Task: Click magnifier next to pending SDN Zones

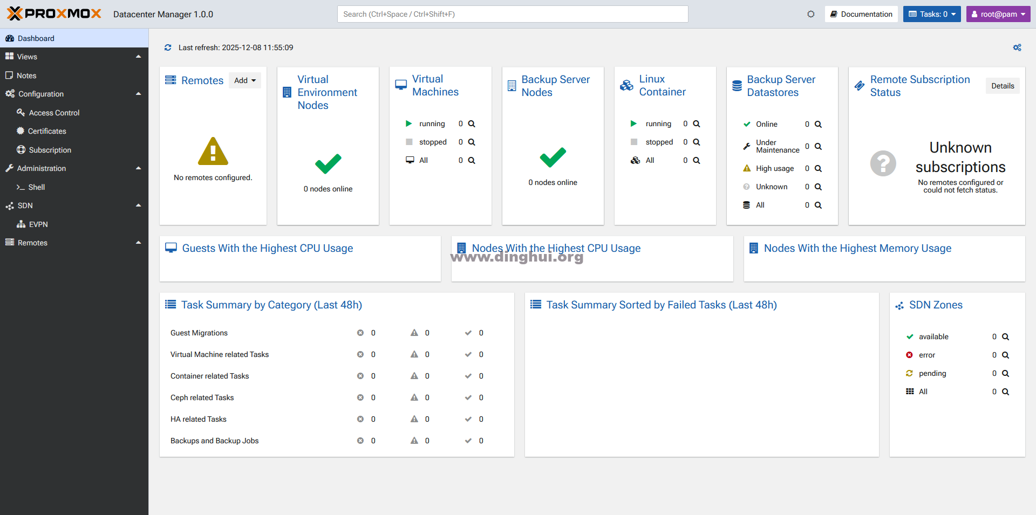Action: 1005,373
